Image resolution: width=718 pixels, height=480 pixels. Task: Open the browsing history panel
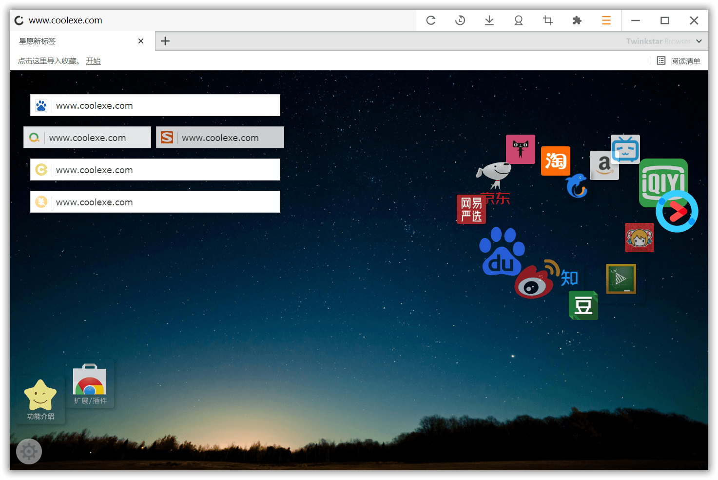(460, 20)
